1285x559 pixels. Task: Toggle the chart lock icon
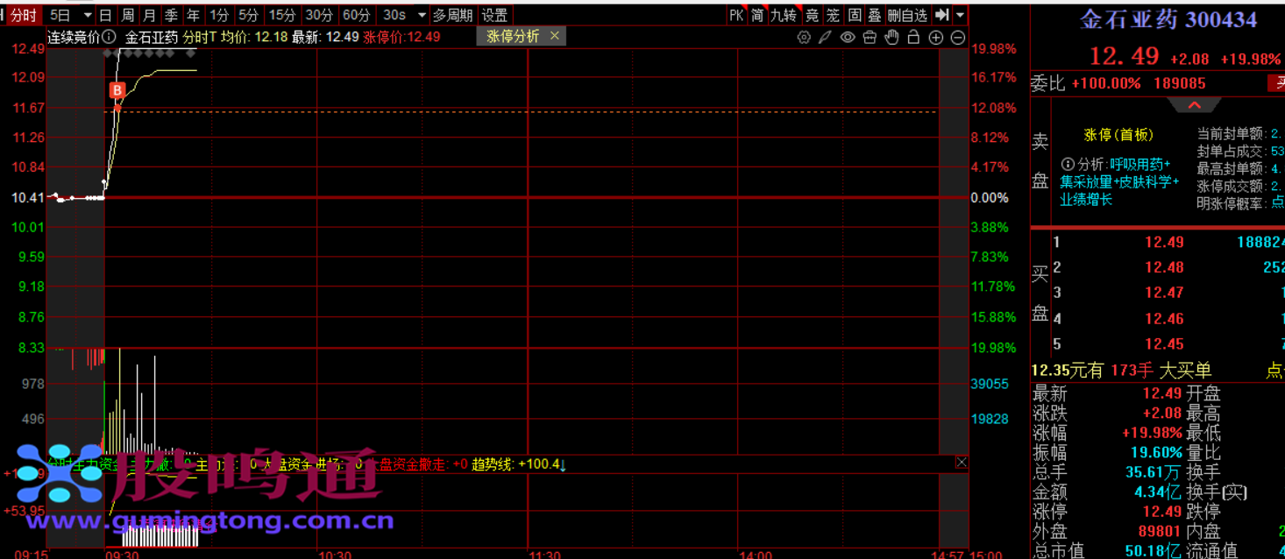click(x=913, y=37)
